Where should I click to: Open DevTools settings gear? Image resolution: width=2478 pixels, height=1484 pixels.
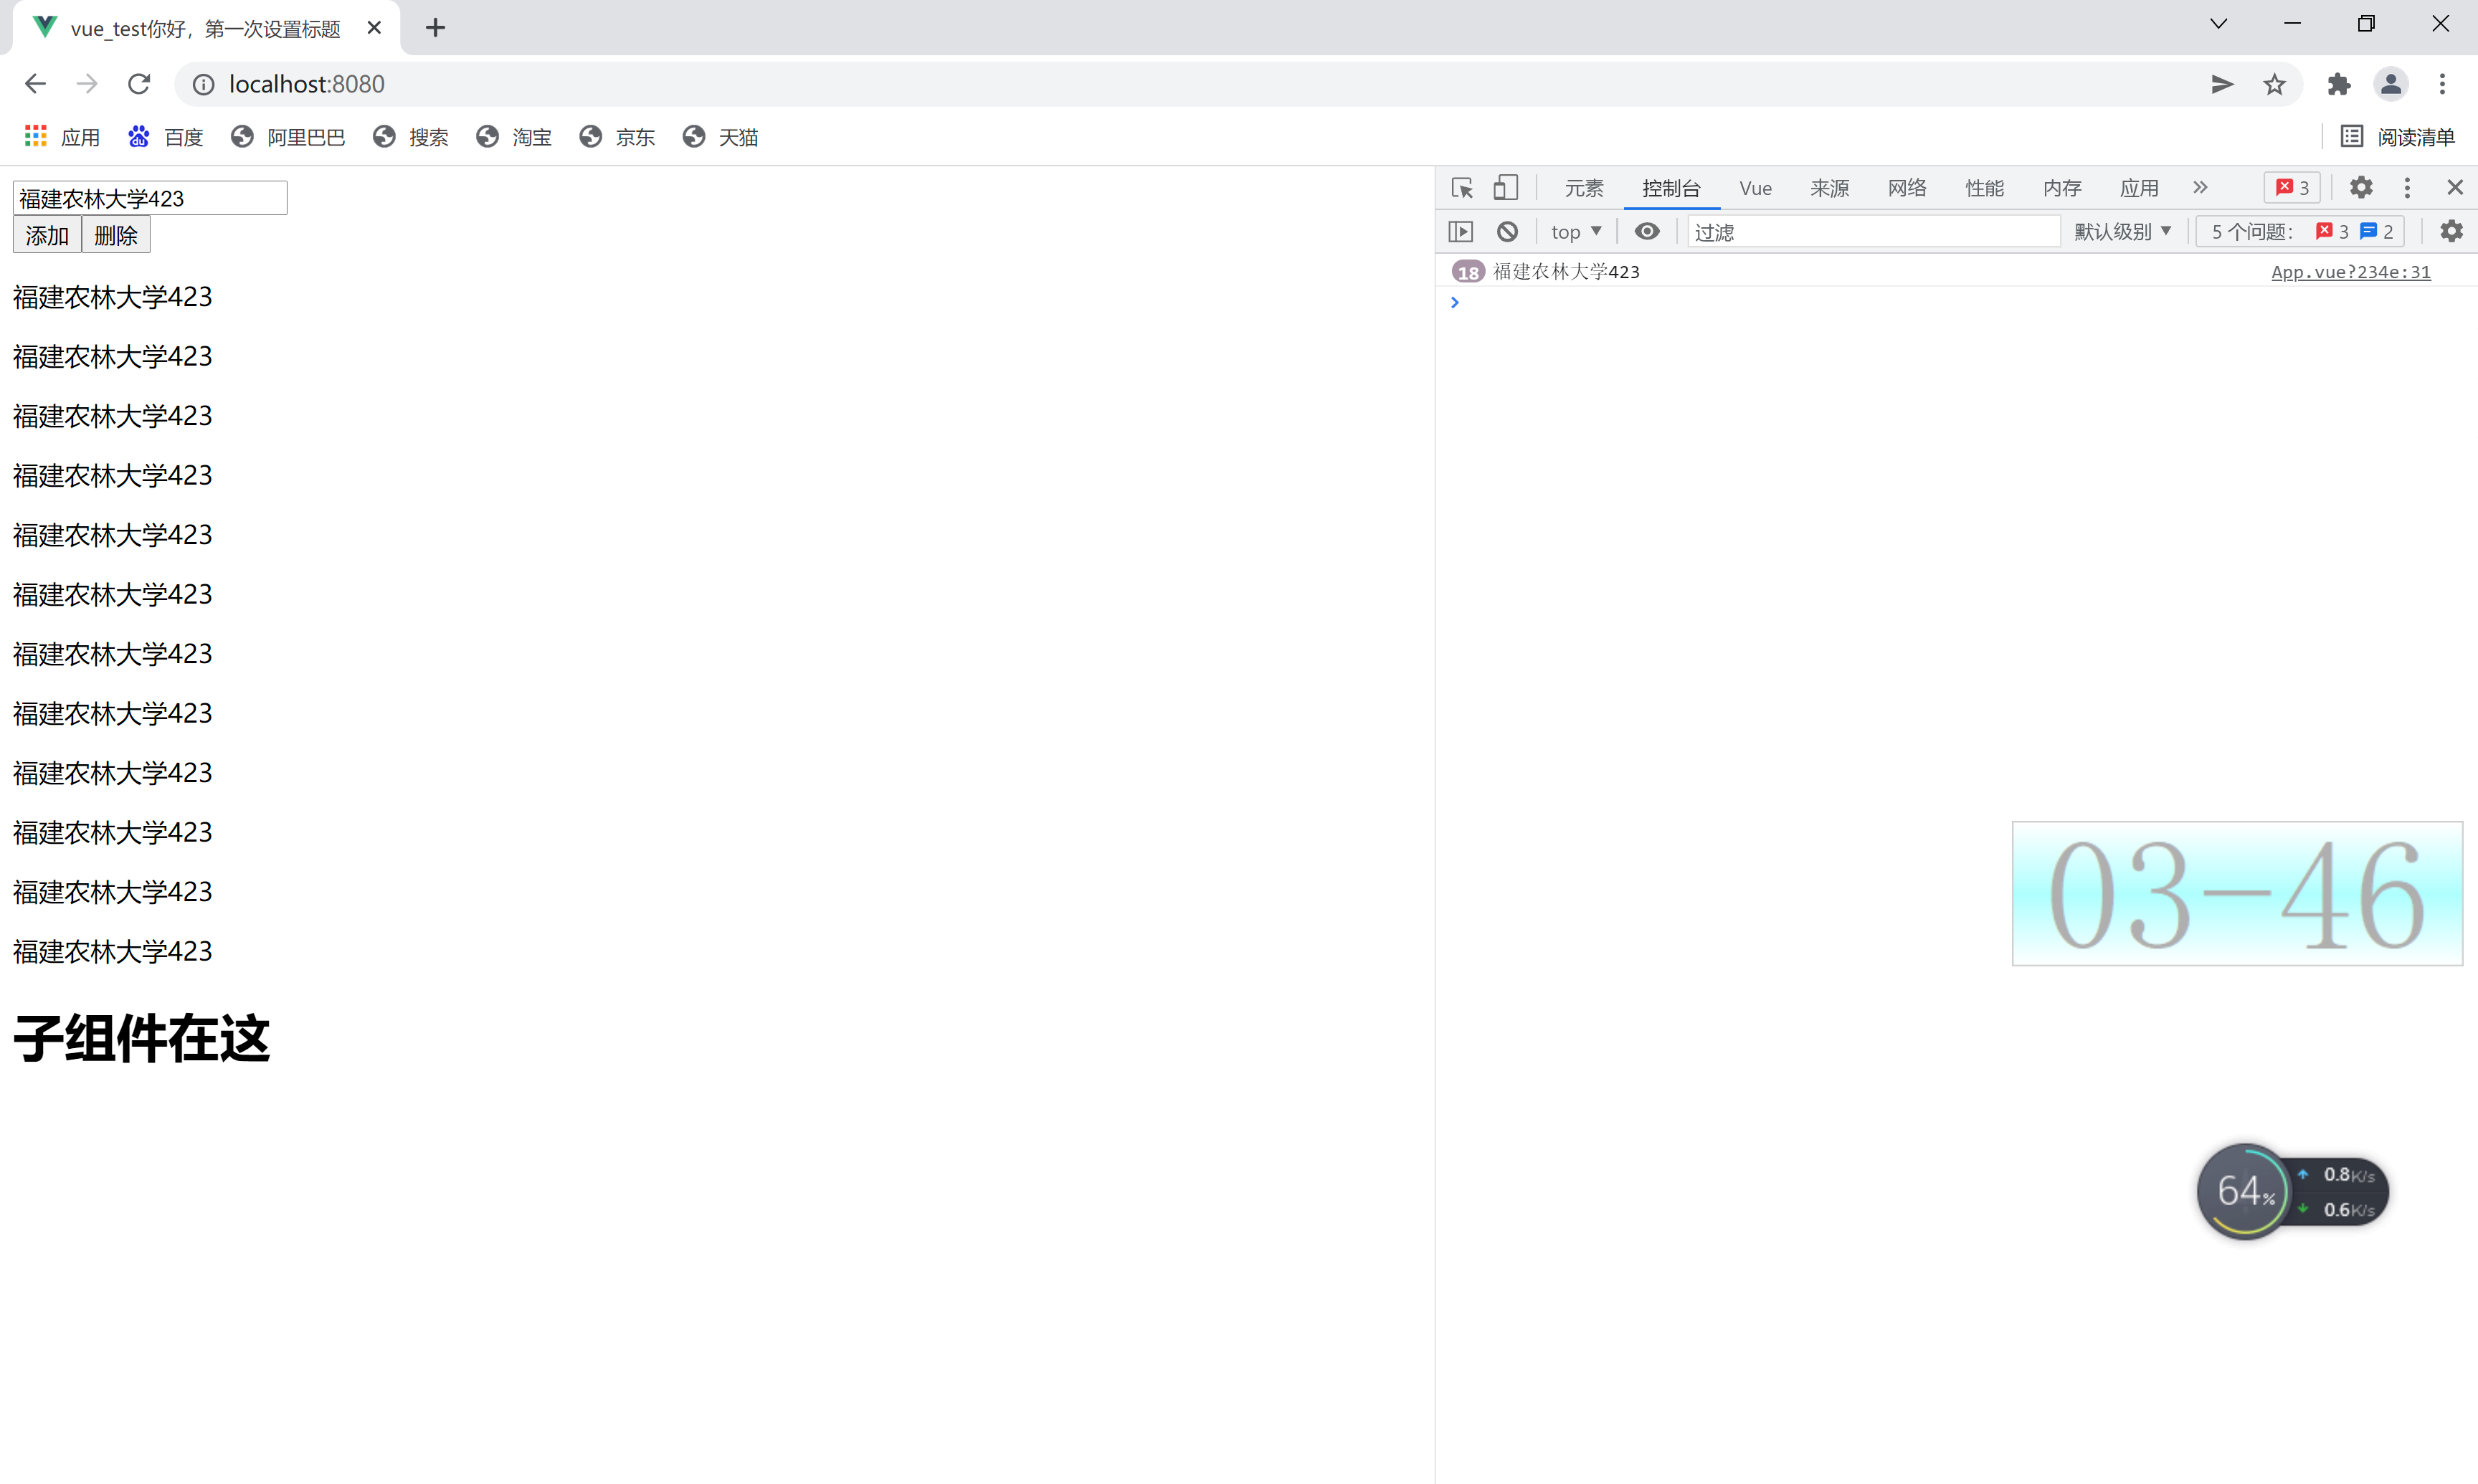click(x=2361, y=187)
